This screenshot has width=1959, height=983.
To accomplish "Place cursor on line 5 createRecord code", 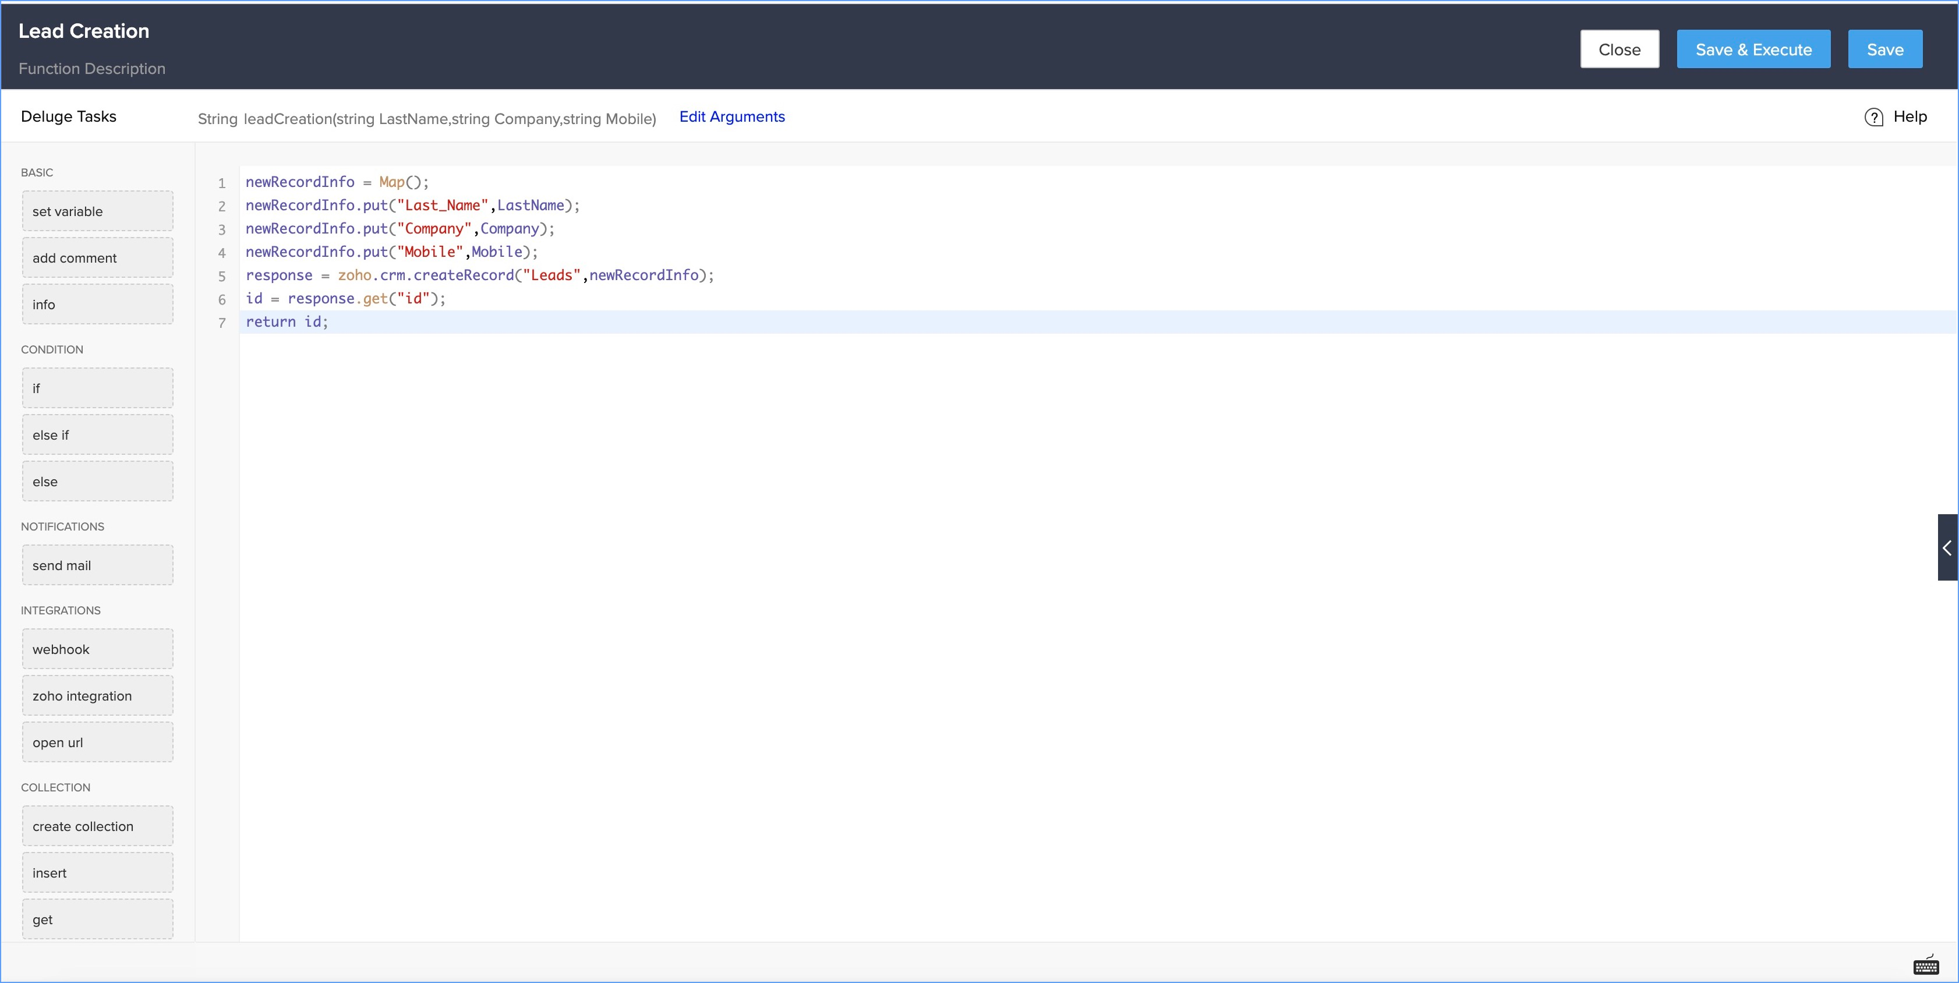I will 464,275.
